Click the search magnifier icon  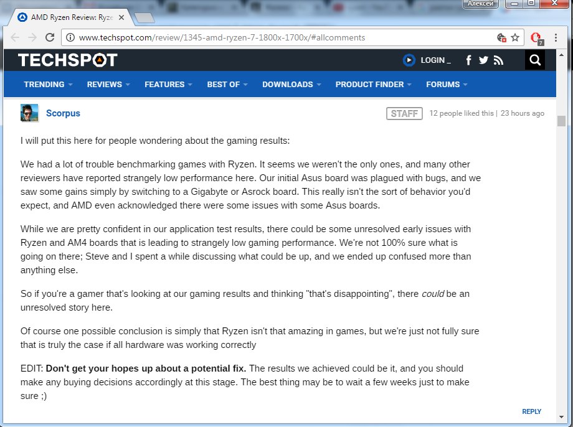coord(535,60)
